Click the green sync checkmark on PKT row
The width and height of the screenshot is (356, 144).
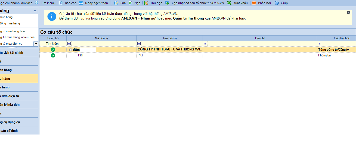tap(53, 55)
